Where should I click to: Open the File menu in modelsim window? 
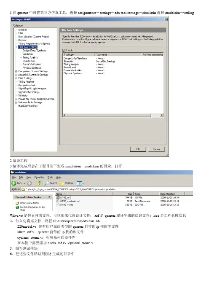pyautogui.click(x=14, y=177)
